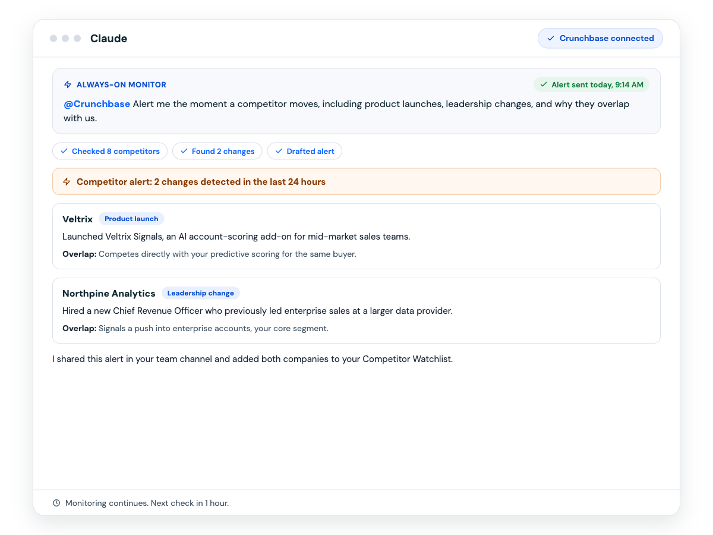Click the Competitor alert: 2 changes detected text
This screenshot has width=713, height=535.
click(x=201, y=182)
